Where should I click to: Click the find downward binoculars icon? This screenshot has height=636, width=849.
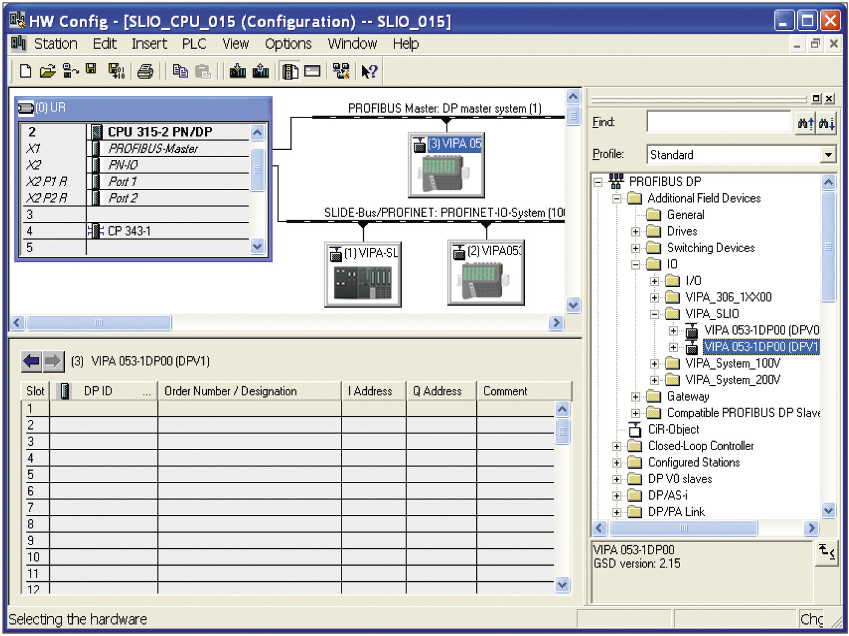[826, 123]
